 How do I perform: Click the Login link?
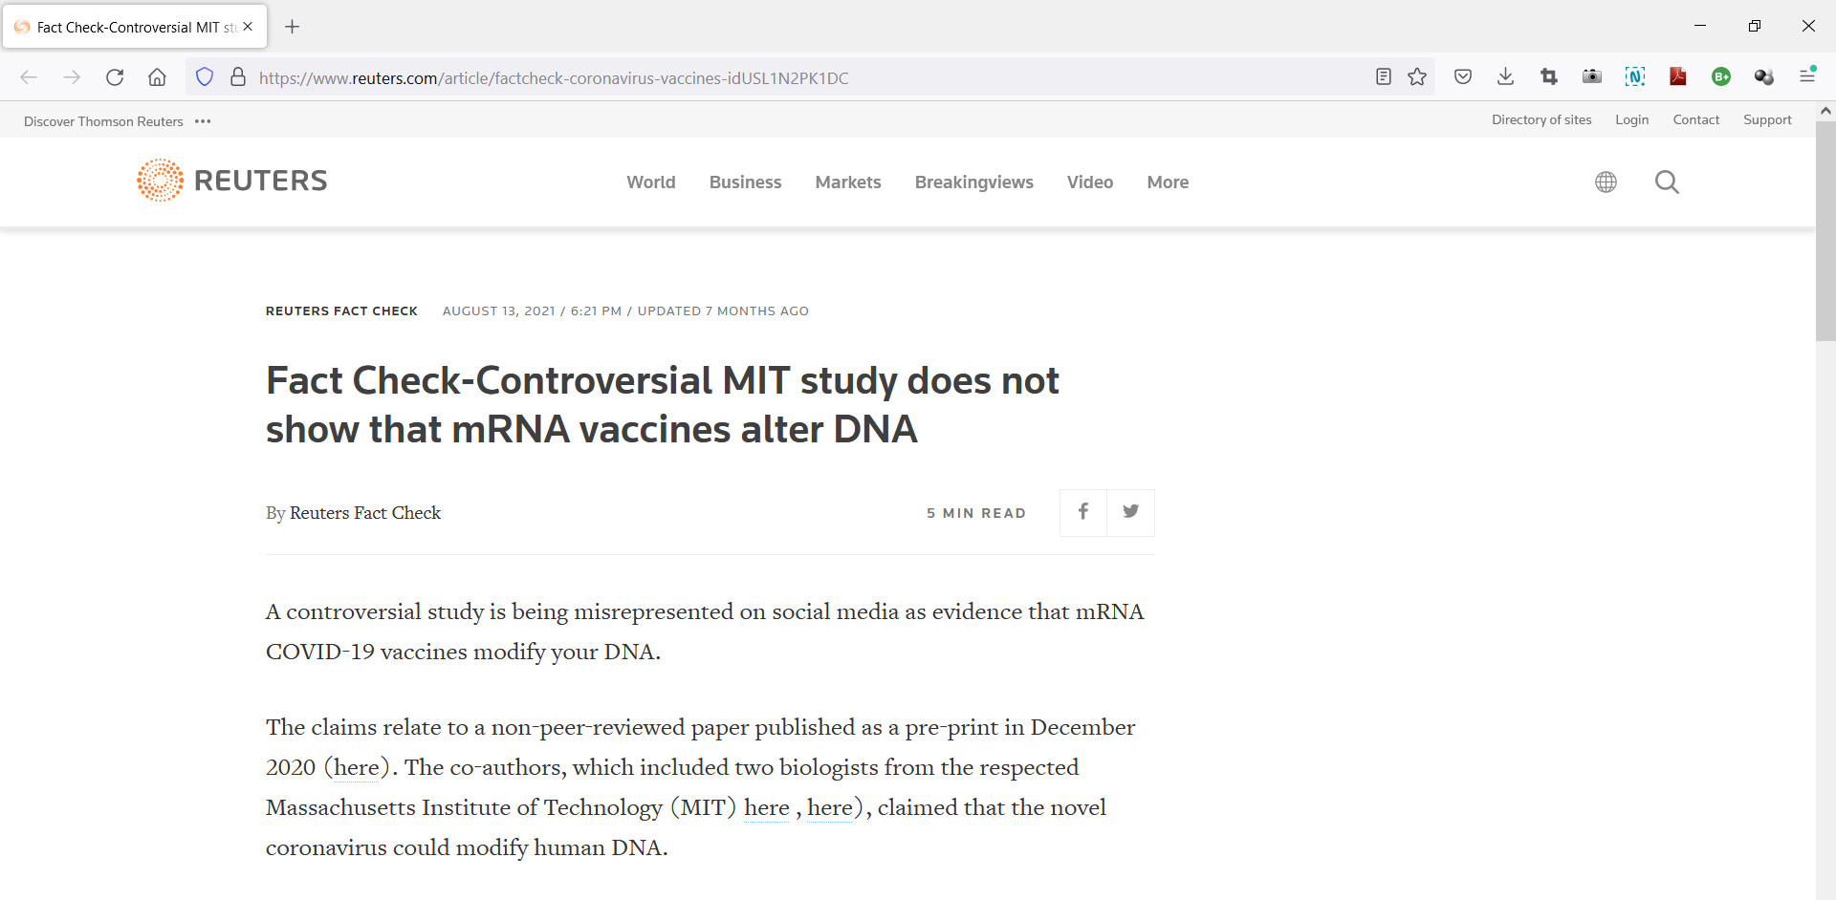[x=1631, y=119]
